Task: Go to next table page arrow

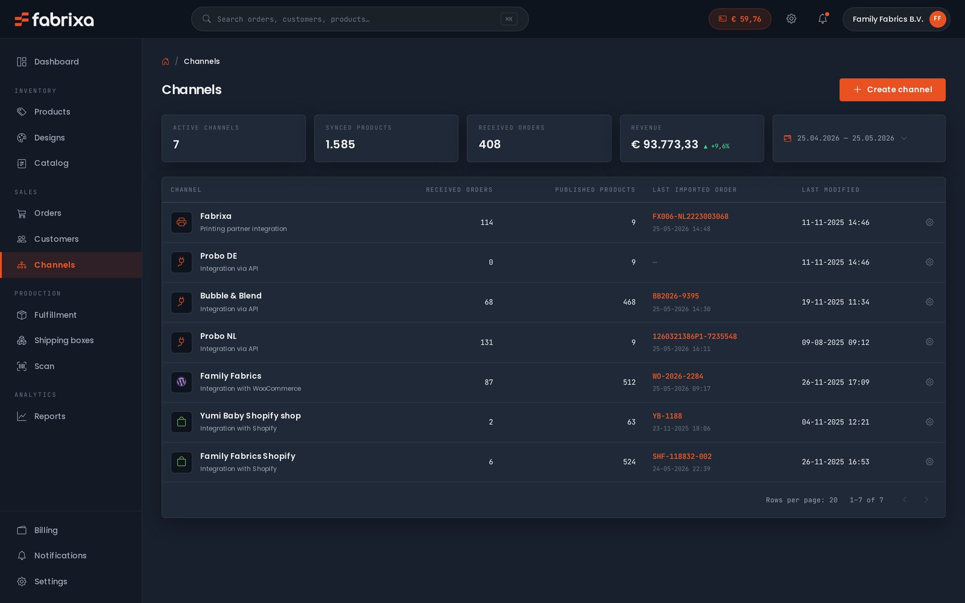Action: tap(926, 500)
